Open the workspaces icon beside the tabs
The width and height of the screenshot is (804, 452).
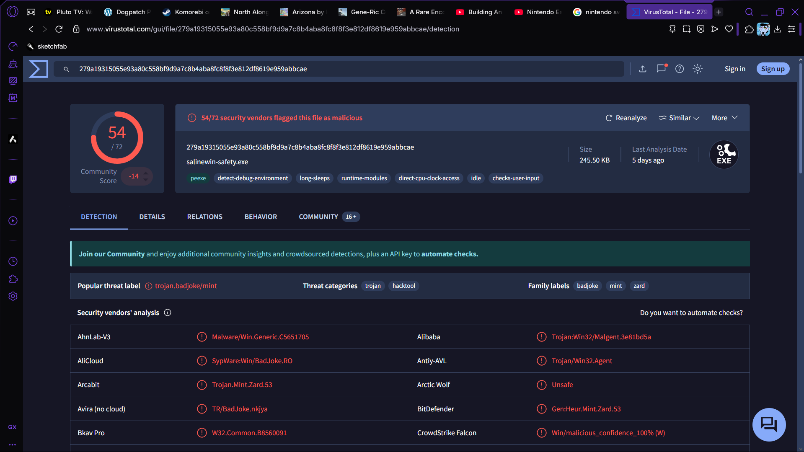[31, 12]
